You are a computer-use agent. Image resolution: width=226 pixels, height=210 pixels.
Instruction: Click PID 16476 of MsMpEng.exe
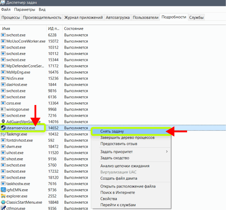53,72
